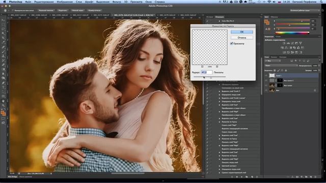This screenshot has height=183, width=326.
Task: Switch to the Каналы tab
Action: tap(274, 57)
